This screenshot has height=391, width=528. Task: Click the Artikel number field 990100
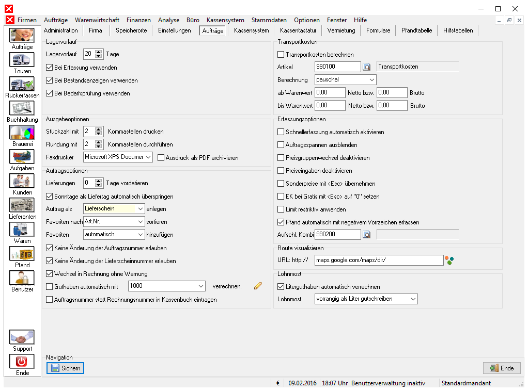coord(338,67)
